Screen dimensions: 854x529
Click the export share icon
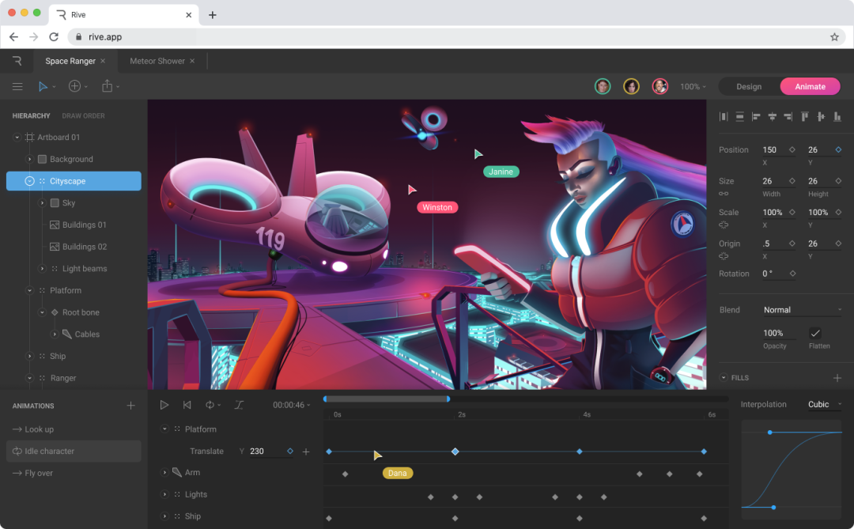point(108,86)
